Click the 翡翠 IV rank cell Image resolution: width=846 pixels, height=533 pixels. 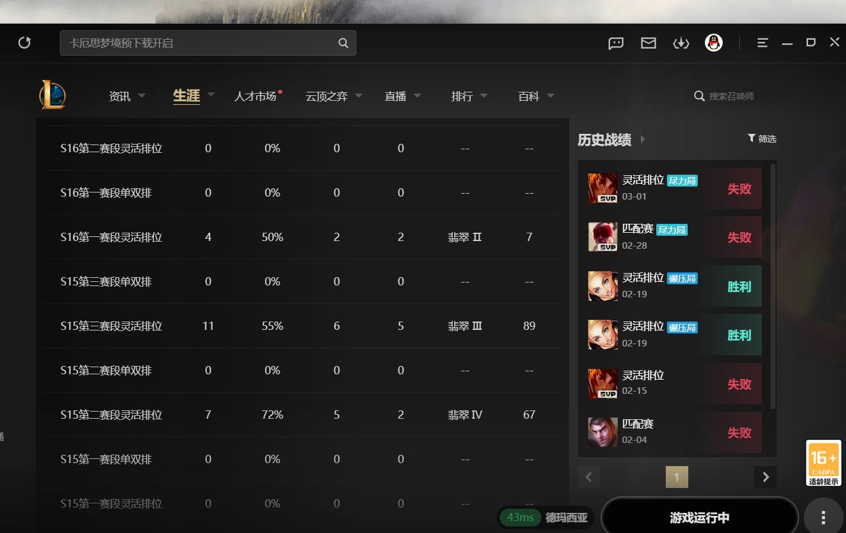click(465, 415)
